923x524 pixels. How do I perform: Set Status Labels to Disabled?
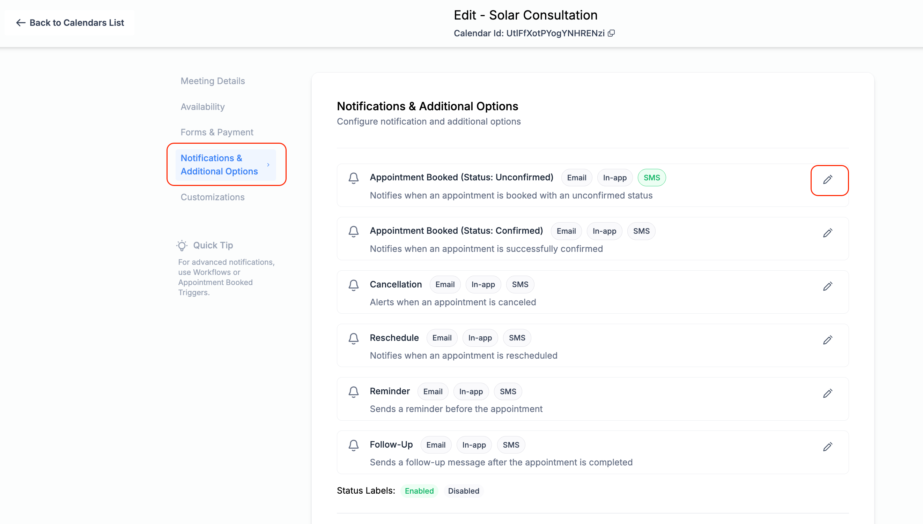(464, 491)
